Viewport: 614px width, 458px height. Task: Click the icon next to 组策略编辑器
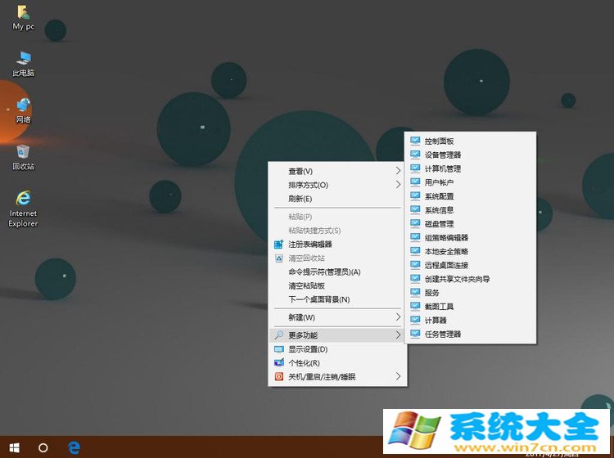(415, 237)
